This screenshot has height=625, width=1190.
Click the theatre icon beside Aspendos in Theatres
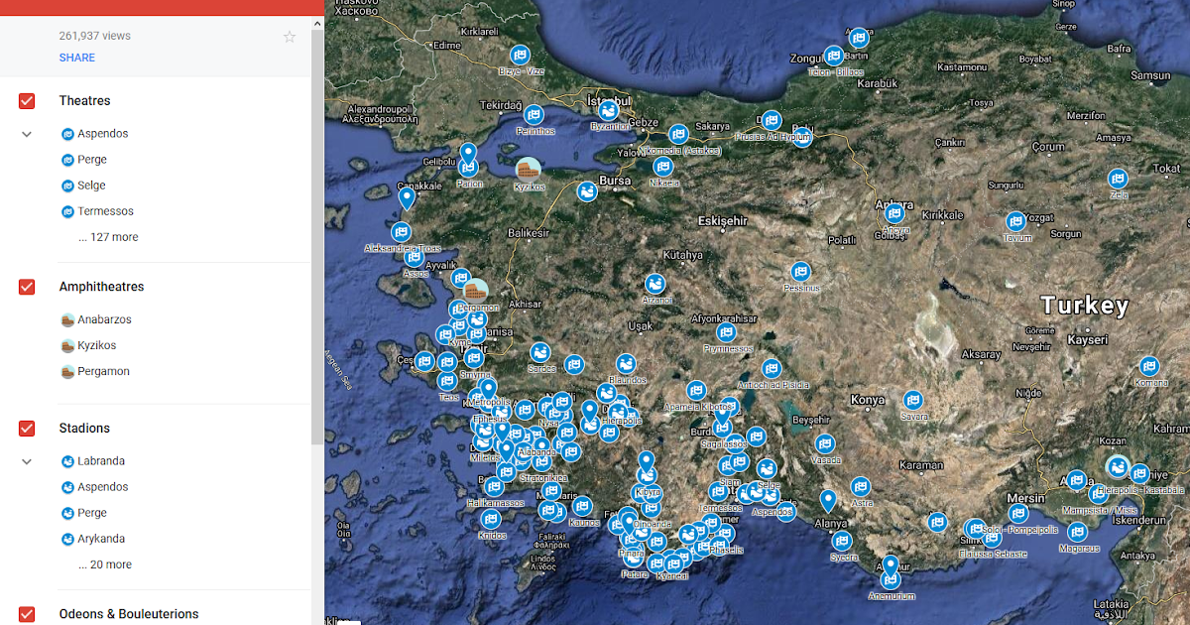coord(65,133)
